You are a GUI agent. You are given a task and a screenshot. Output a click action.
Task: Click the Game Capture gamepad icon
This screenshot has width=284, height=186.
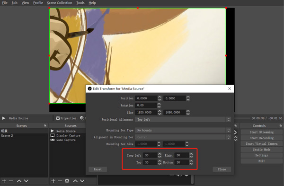coord(53,140)
